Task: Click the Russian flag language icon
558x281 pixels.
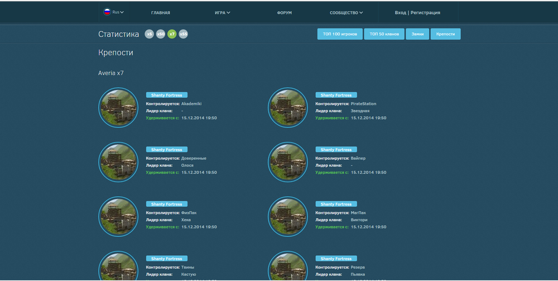Action: pyautogui.click(x=107, y=12)
